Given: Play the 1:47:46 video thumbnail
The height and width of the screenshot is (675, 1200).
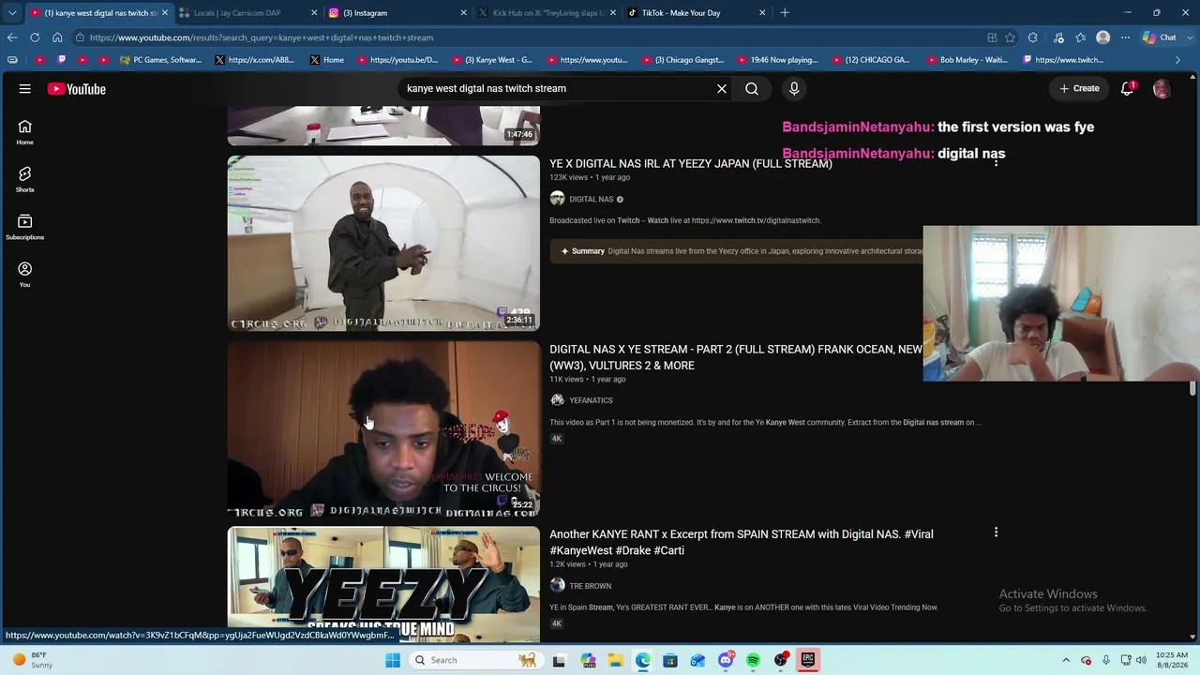Looking at the screenshot, I should pyautogui.click(x=383, y=126).
